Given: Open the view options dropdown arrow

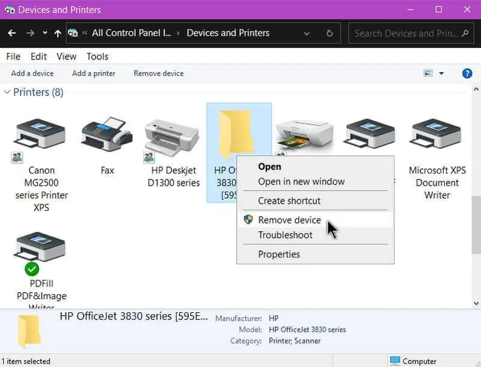Looking at the screenshot, I should (x=441, y=73).
